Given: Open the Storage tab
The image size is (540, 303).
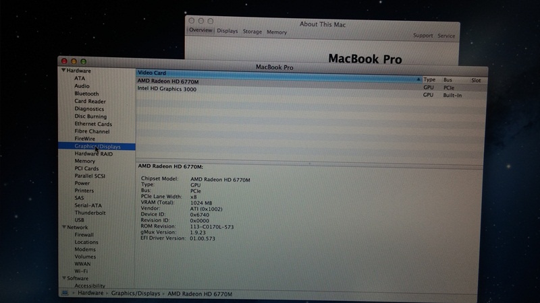Looking at the screenshot, I should click(x=252, y=32).
